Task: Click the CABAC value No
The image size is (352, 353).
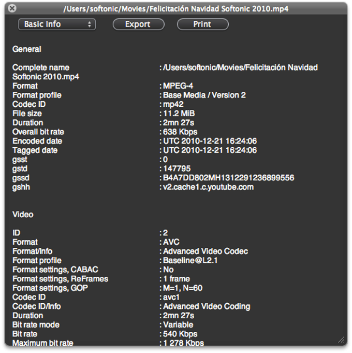Action: click(168, 270)
